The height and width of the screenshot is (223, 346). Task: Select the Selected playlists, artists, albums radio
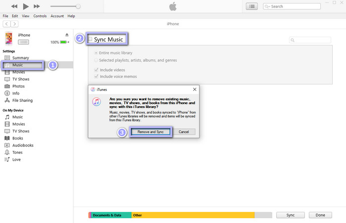click(x=96, y=60)
